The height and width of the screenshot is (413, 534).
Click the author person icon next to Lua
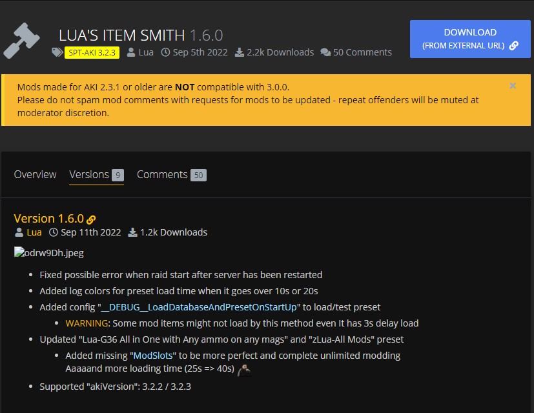point(131,52)
